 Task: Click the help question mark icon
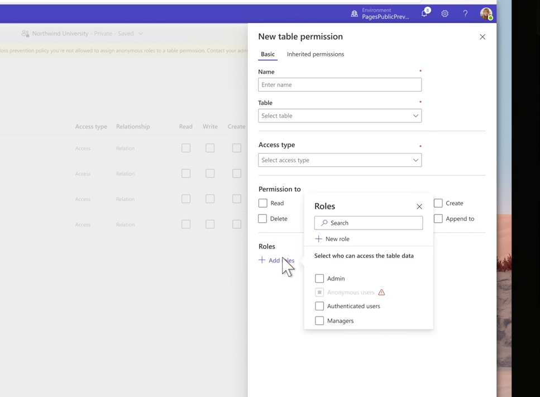pyautogui.click(x=465, y=14)
